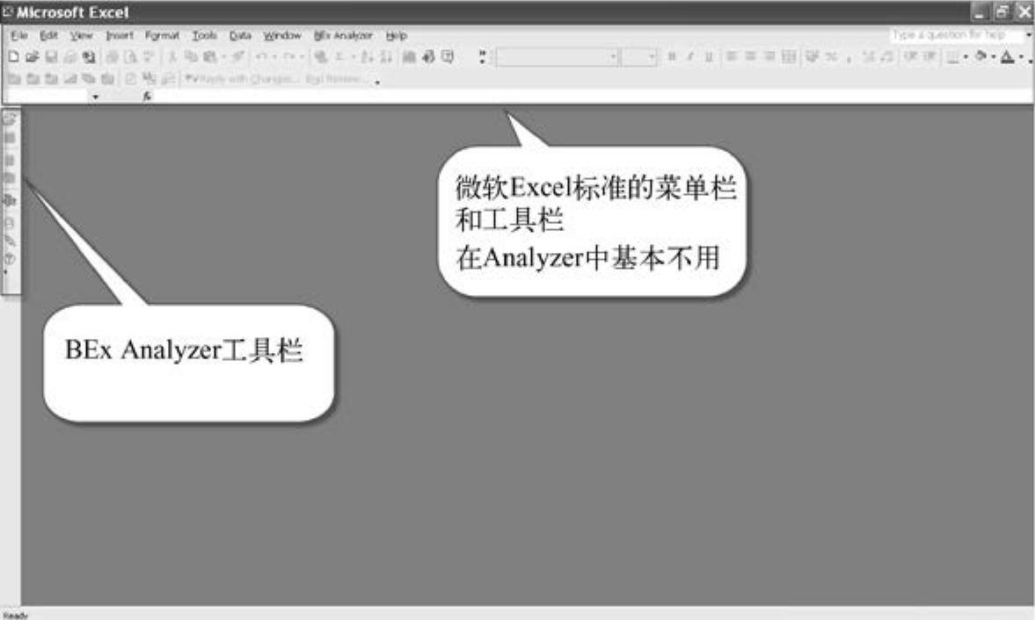Click the Paste clipboard icon

[210, 57]
